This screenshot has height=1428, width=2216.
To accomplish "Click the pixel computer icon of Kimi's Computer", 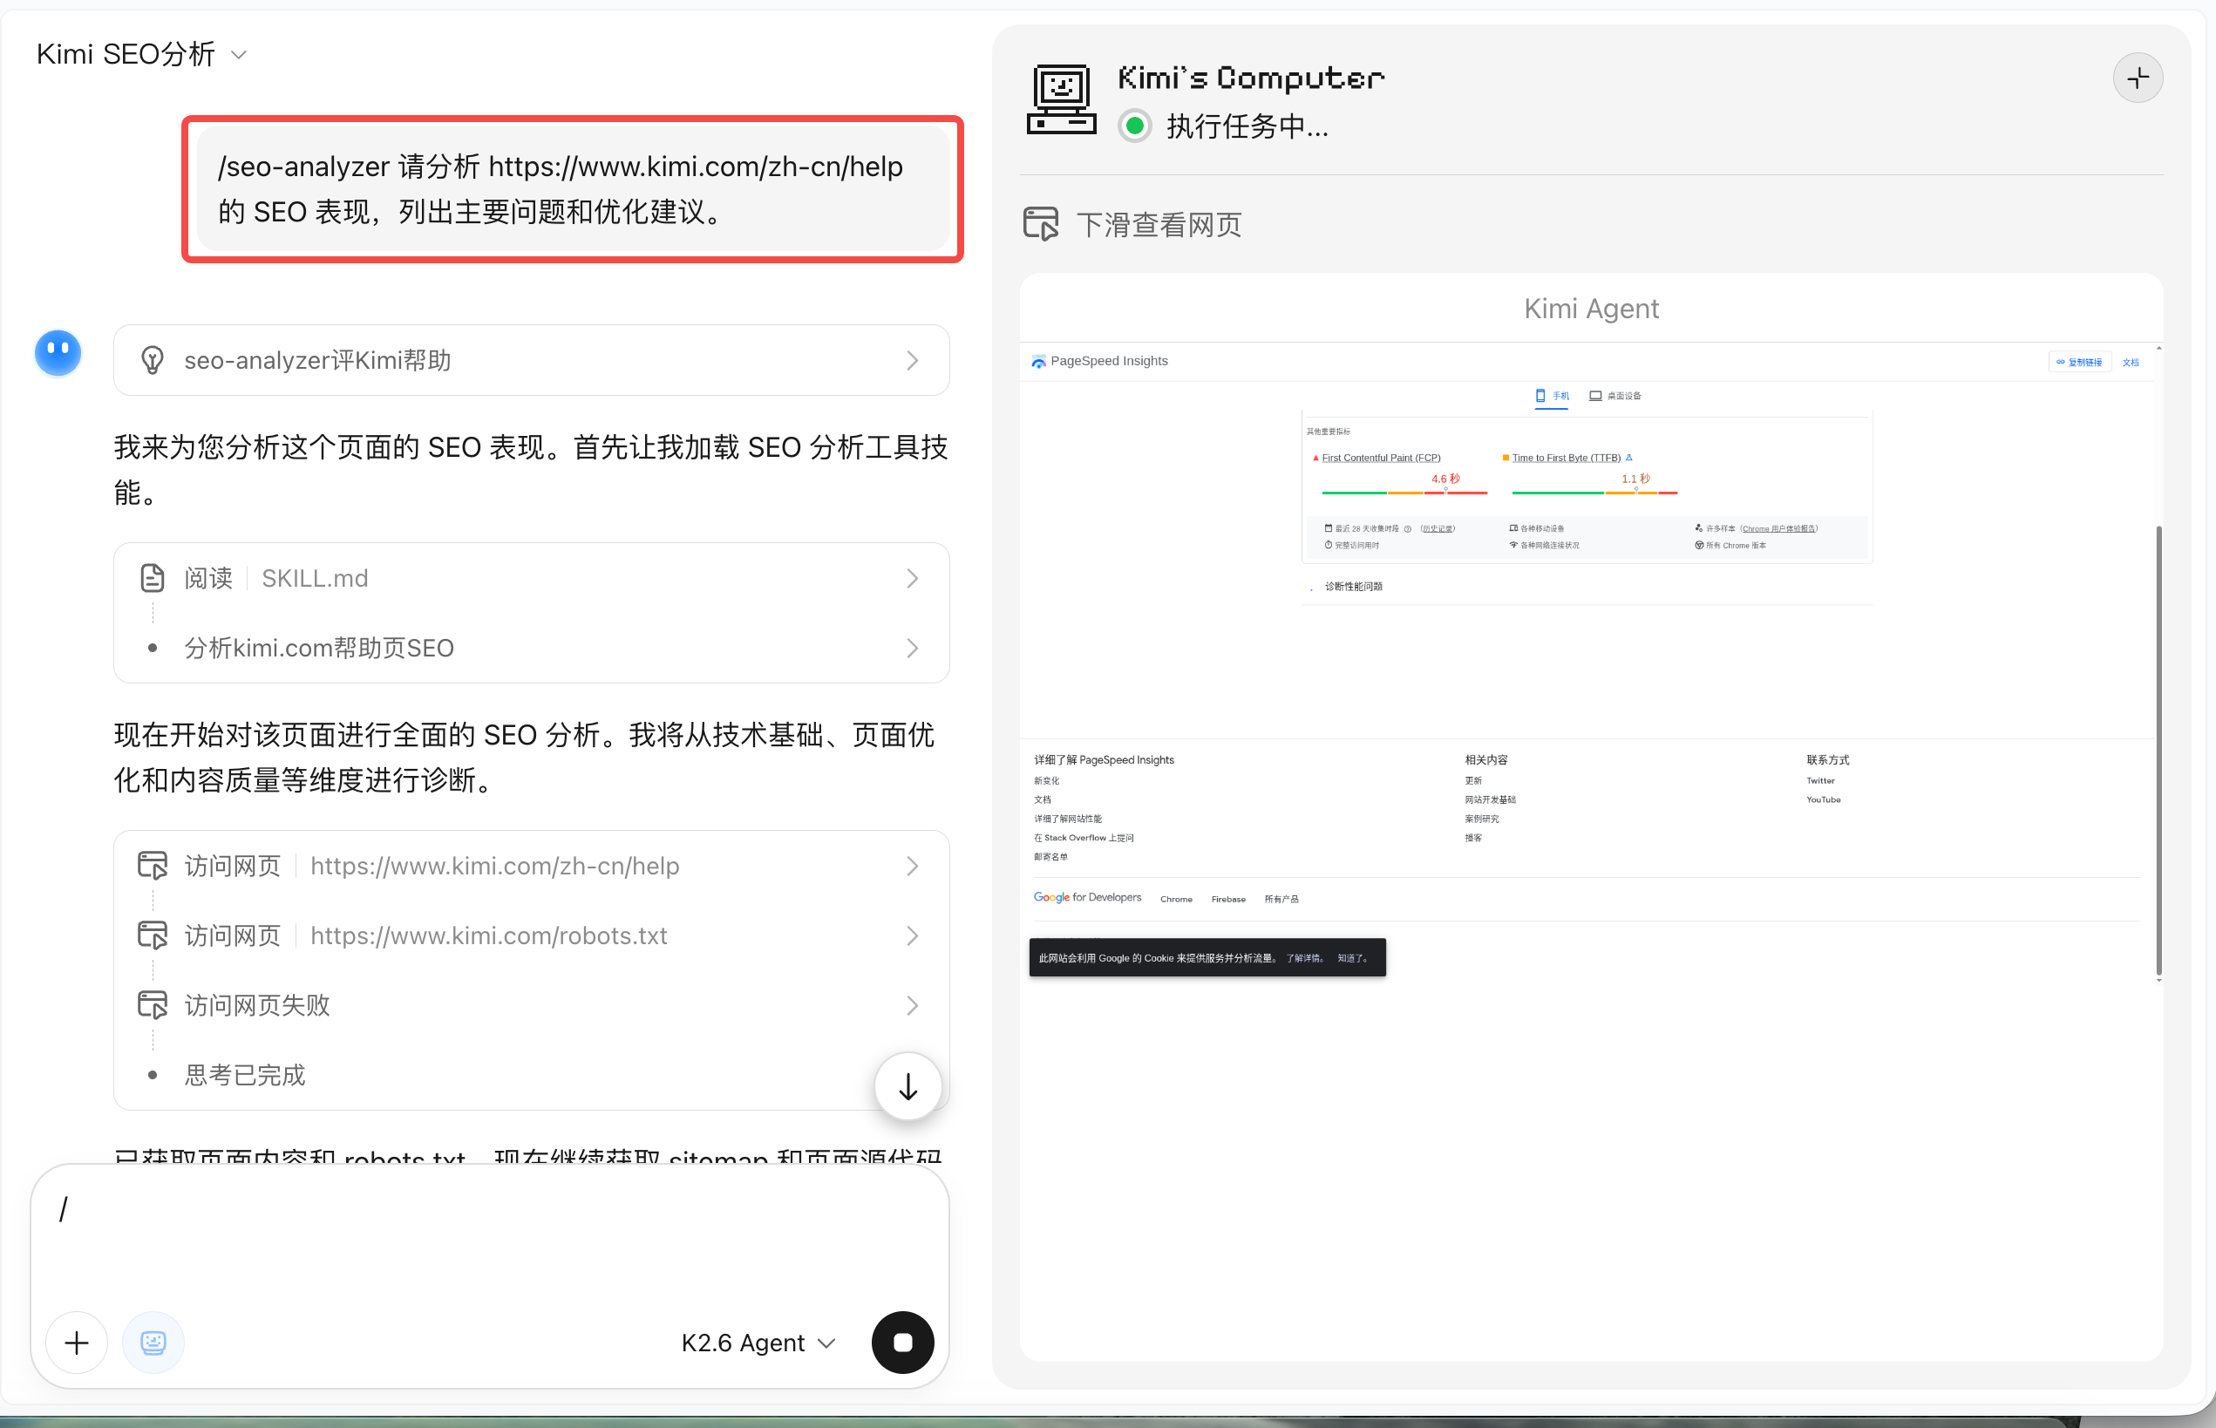I will tap(1061, 100).
